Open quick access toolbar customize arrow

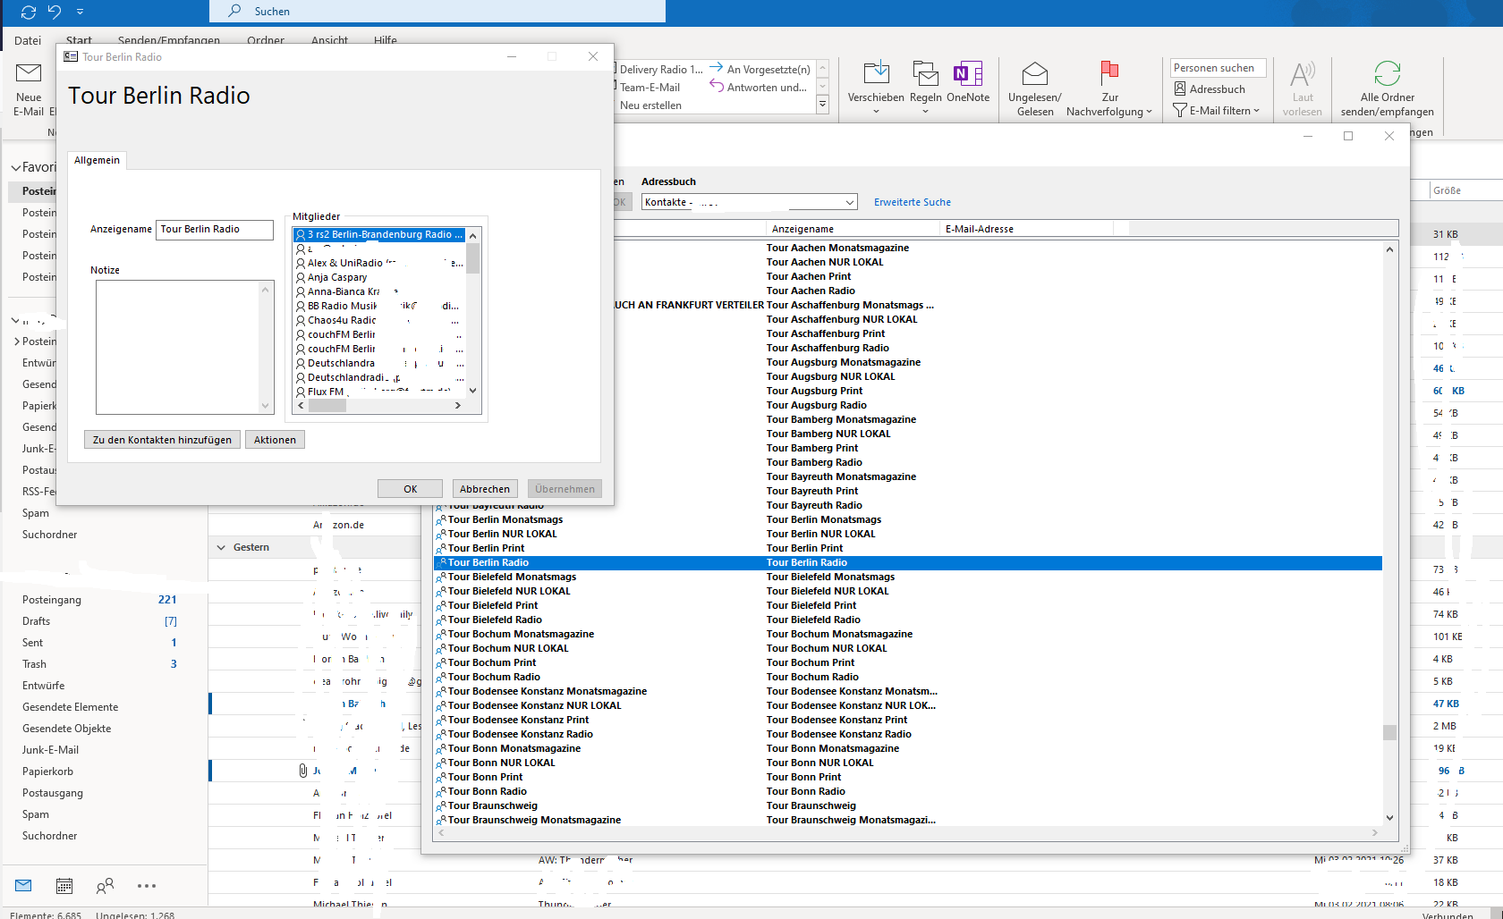80,12
